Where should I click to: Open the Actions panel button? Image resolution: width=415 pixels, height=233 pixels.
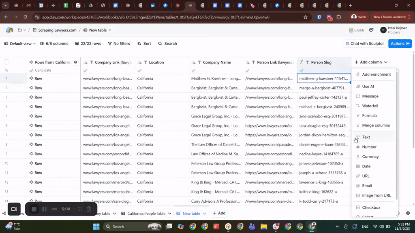(400, 44)
